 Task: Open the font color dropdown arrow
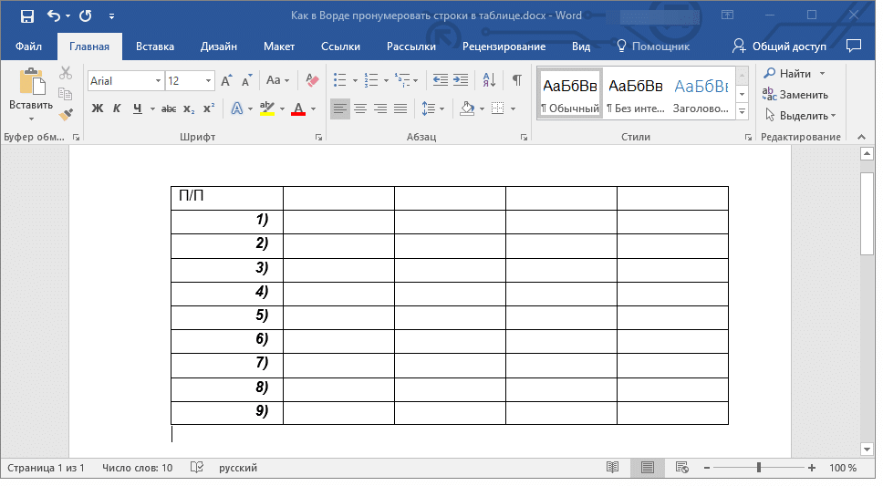click(x=314, y=109)
